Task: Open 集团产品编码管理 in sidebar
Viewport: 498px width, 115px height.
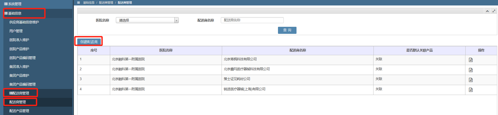Action: [22, 84]
